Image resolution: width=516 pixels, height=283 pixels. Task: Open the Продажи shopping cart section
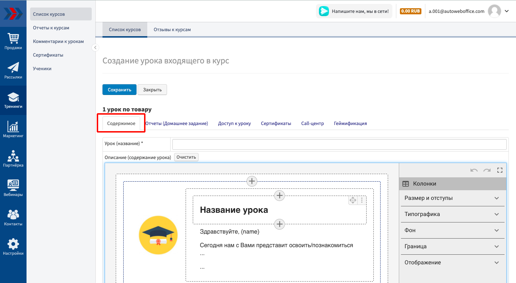point(13,41)
